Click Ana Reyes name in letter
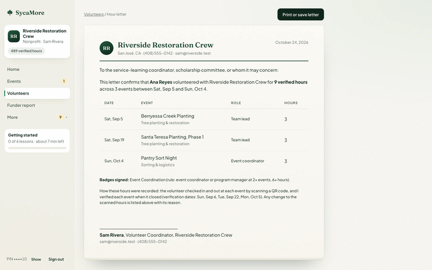 tap(161, 82)
